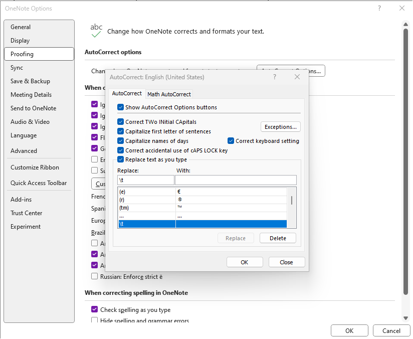Select Trust Center in the sidebar
413x339 pixels.
pyautogui.click(x=26, y=213)
